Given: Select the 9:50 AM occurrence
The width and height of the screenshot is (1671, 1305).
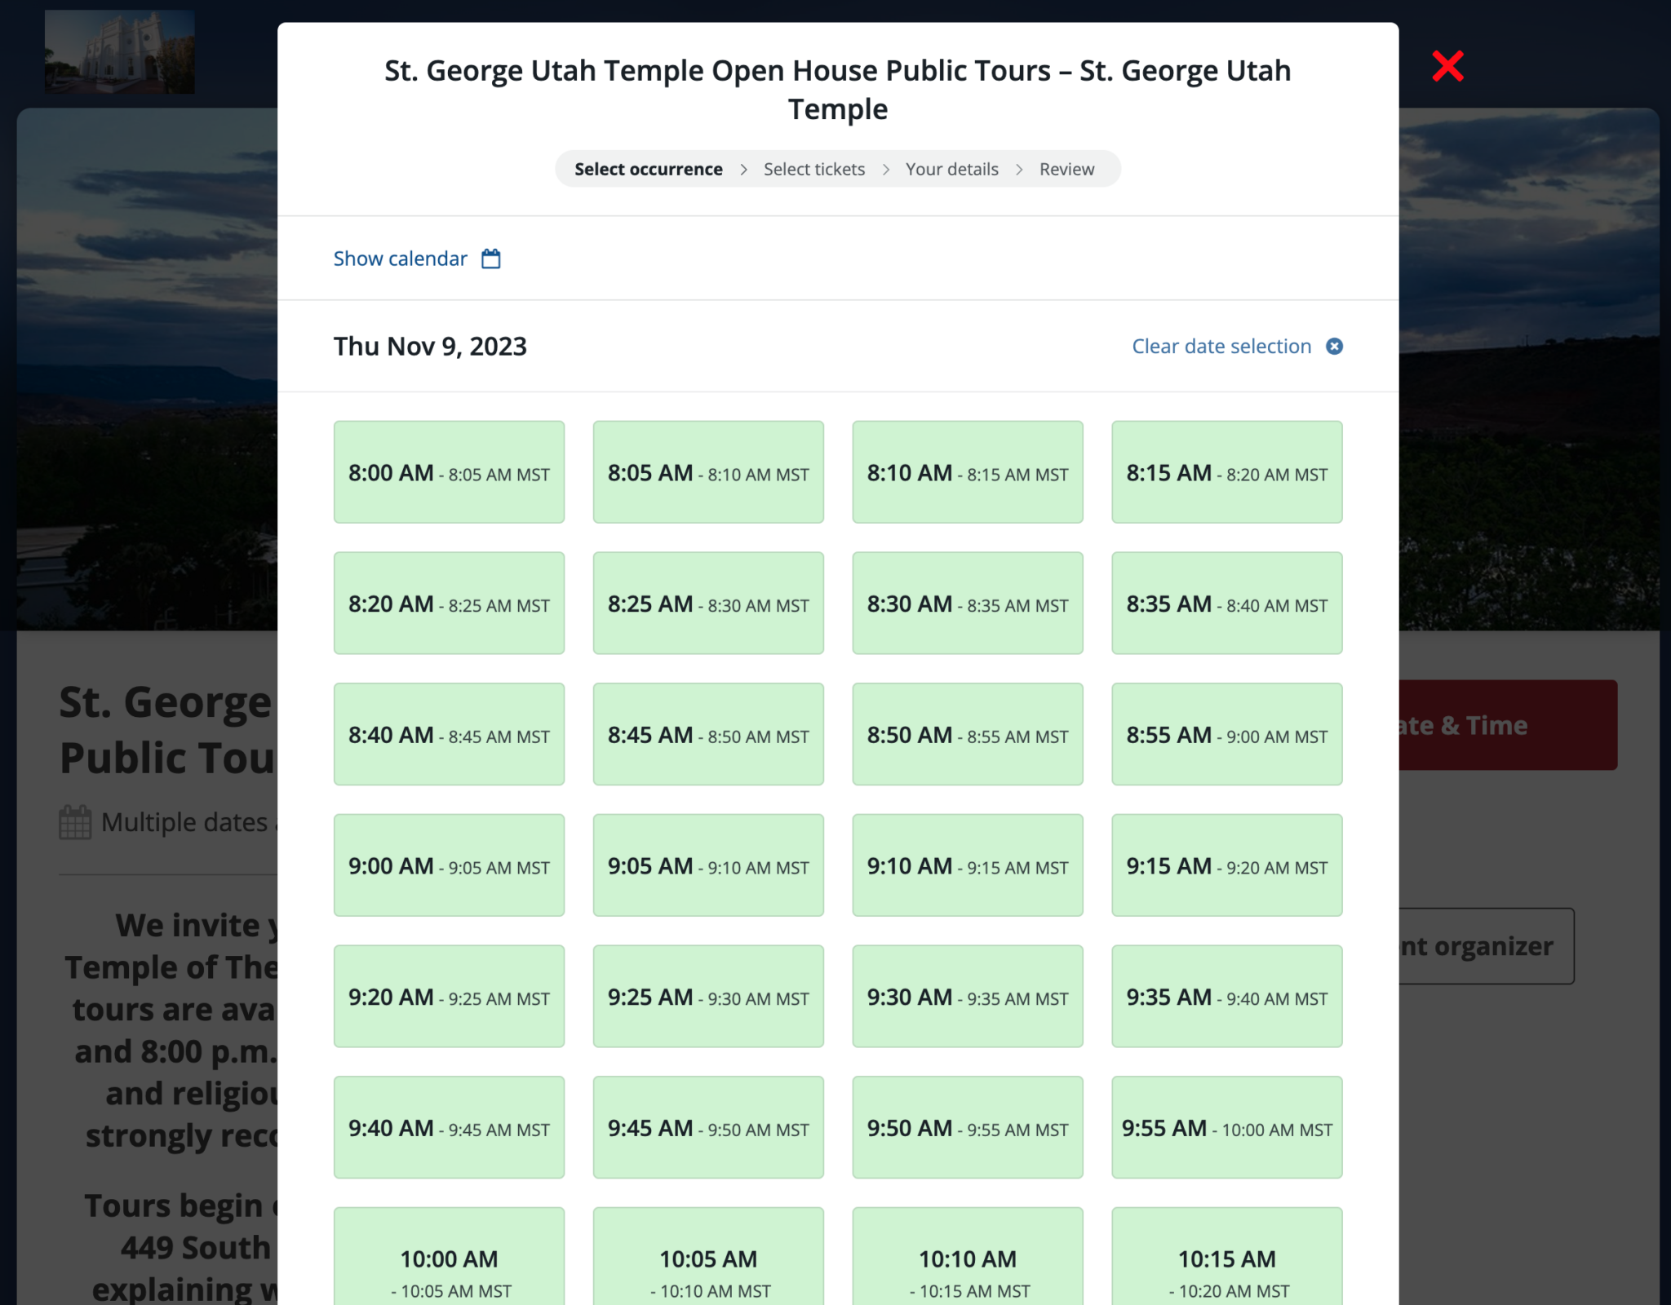Looking at the screenshot, I should point(968,1127).
